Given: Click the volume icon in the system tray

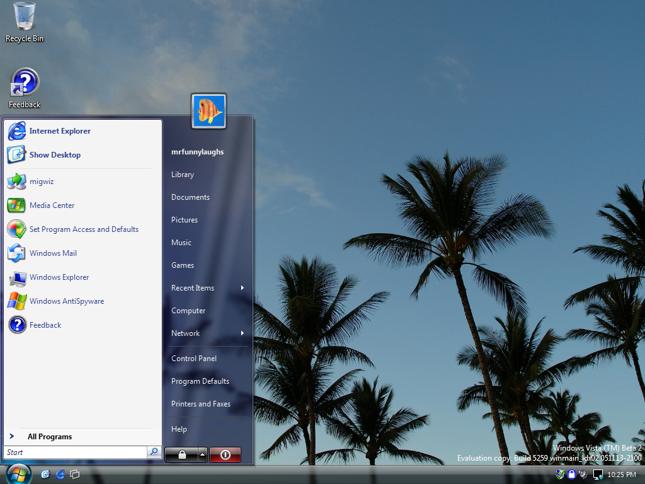Looking at the screenshot, I should 583,475.
